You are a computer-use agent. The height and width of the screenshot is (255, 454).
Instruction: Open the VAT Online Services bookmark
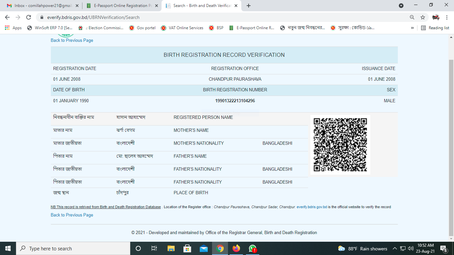(x=182, y=28)
